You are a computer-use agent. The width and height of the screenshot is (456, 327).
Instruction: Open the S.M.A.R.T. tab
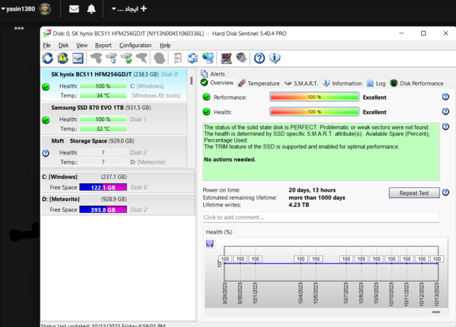[x=301, y=83]
